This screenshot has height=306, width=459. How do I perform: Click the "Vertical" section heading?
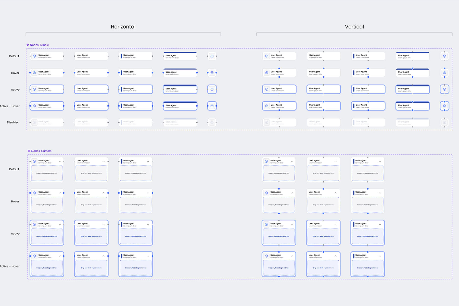click(x=354, y=27)
